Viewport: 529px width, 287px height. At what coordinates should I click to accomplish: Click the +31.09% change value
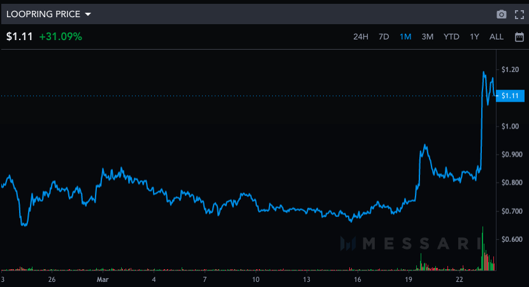(x=61, y=36)
